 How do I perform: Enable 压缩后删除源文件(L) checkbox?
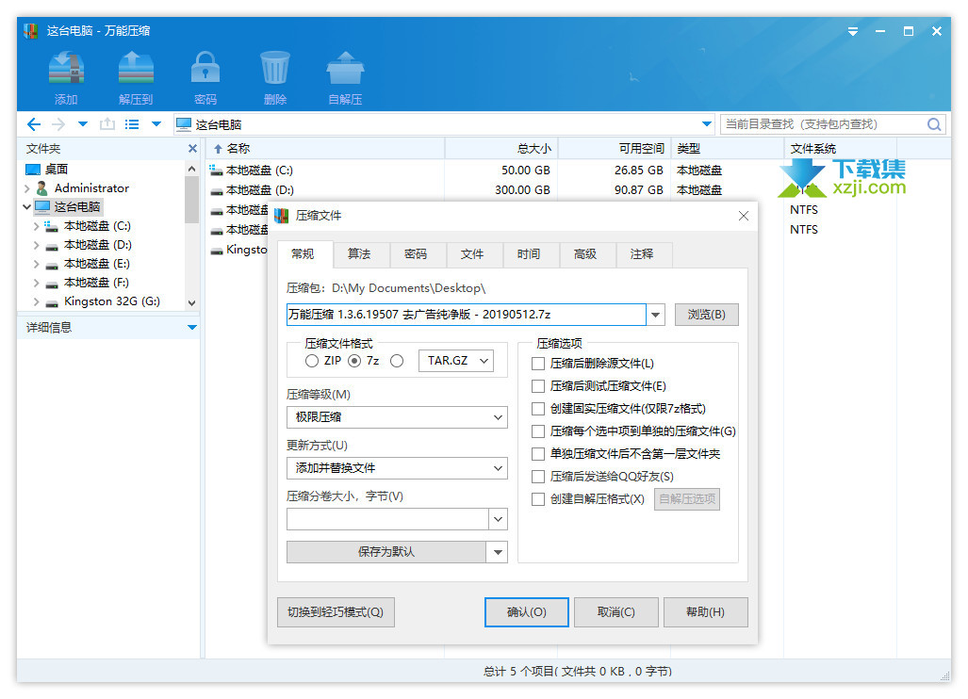(x=538, y=364)
